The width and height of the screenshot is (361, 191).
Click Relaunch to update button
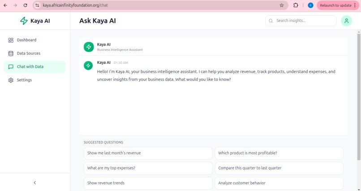coord(335,5)
